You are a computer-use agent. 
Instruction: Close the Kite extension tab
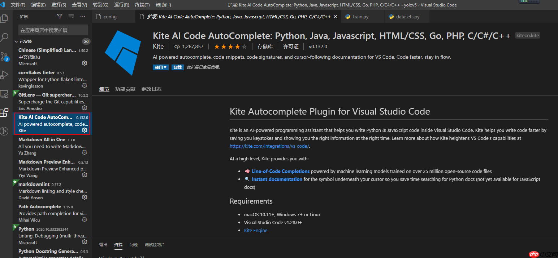[x=335, y=17]
